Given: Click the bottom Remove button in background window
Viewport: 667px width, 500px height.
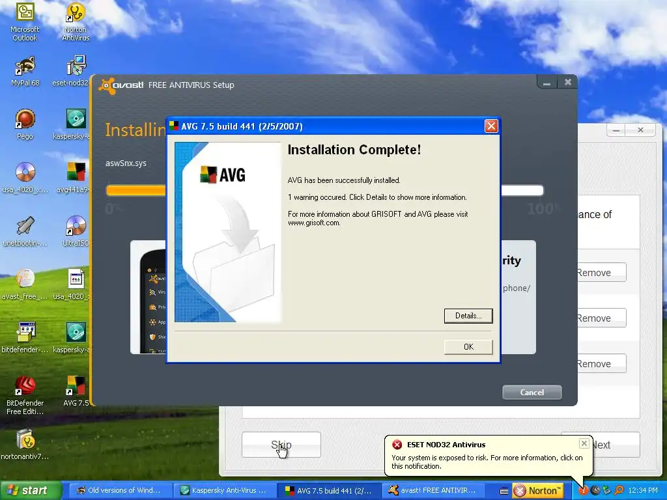Looking at the screenshot, I should (x=602, y=363).
